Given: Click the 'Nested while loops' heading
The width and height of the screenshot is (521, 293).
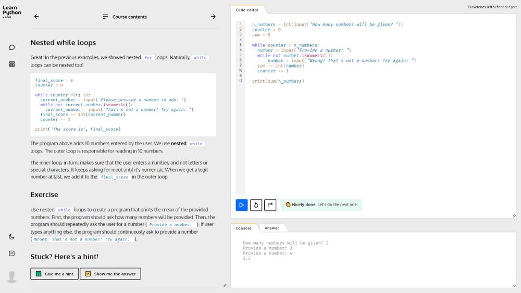Looking at the screenshot, I should pyautogui.click(x=63, y=43).
